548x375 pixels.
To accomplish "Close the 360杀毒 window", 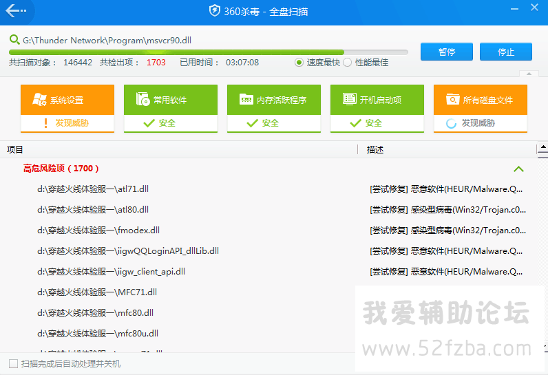I will click(534, 8).
